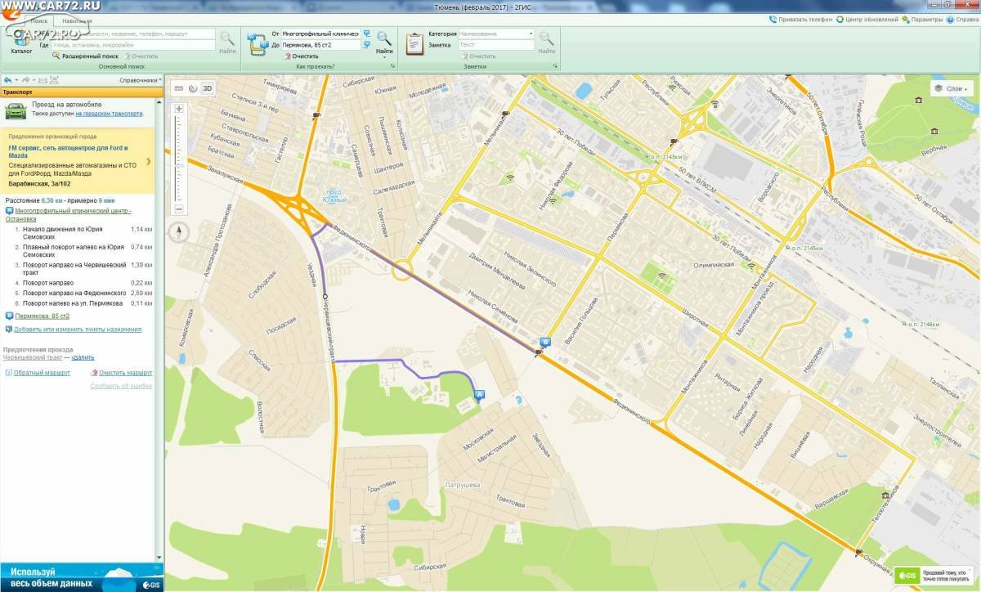Select the ruler measurement tool on map

point(178,88)
